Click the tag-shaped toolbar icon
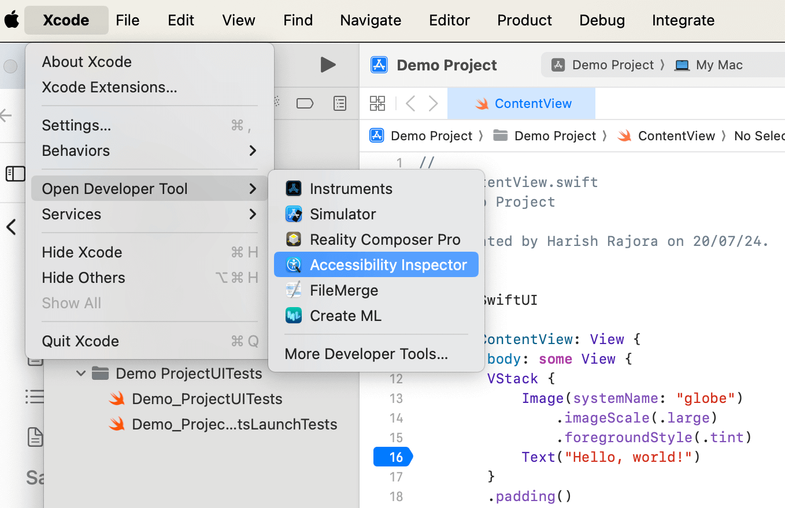Image resolution: width=785 pixels, height=508 pixels. (305, 103)
